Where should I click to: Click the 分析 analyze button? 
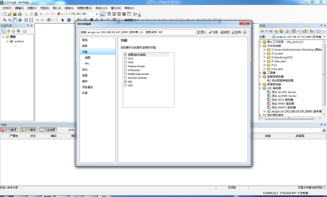pyautogui.click(x=213, y=32)
